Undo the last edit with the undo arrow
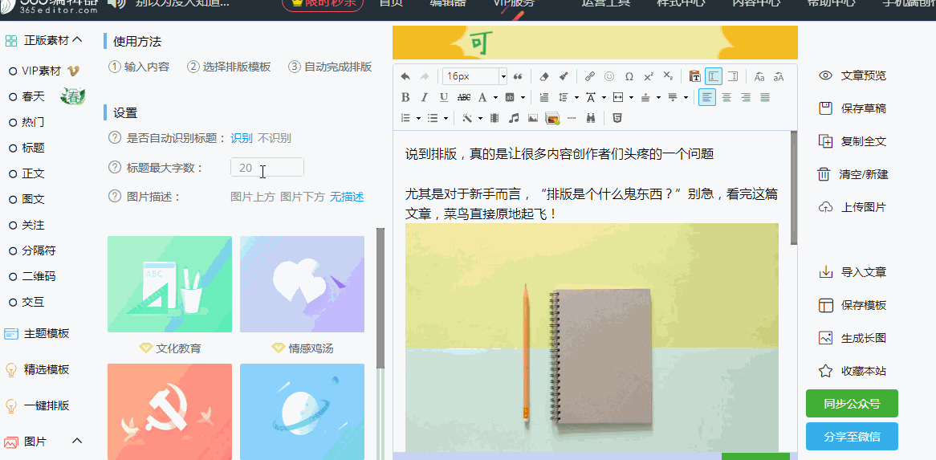 tap(405, 76)
